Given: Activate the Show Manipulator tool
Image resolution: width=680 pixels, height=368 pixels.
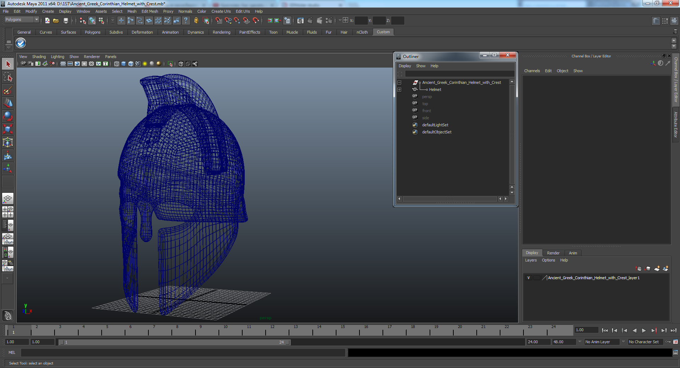Looking at the screenshot, I should pyautogui.click(x=8, y=168).
